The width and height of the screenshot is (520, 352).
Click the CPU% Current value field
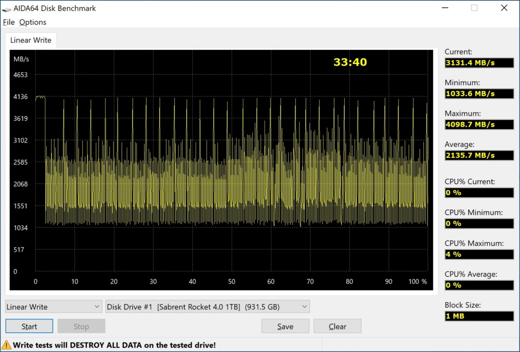(x=479, y=193)
